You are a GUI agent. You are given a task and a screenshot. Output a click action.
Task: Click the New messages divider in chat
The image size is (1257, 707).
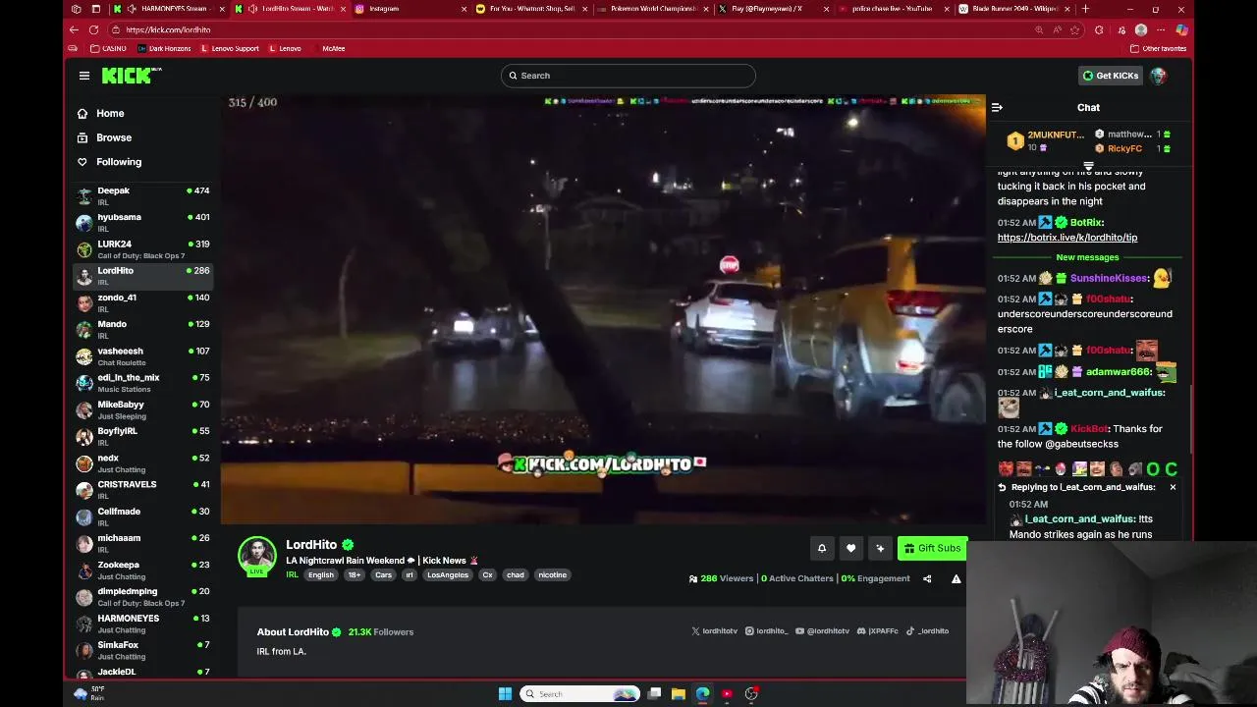click(x=1087, y=257)
